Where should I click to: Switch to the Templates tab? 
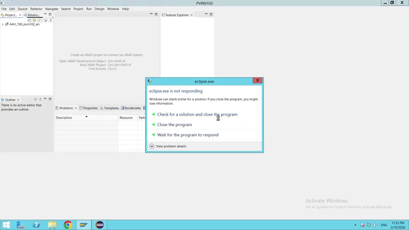[109, 108]
